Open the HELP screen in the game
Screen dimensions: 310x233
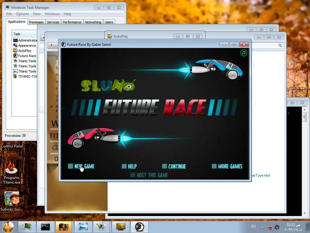tap(129, 166)
